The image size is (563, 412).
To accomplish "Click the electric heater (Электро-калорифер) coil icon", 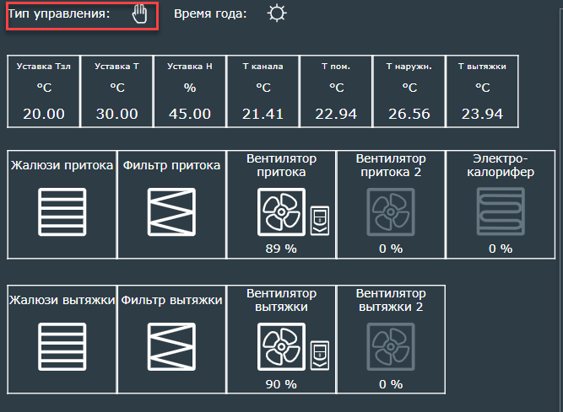I will click(500, 211).
